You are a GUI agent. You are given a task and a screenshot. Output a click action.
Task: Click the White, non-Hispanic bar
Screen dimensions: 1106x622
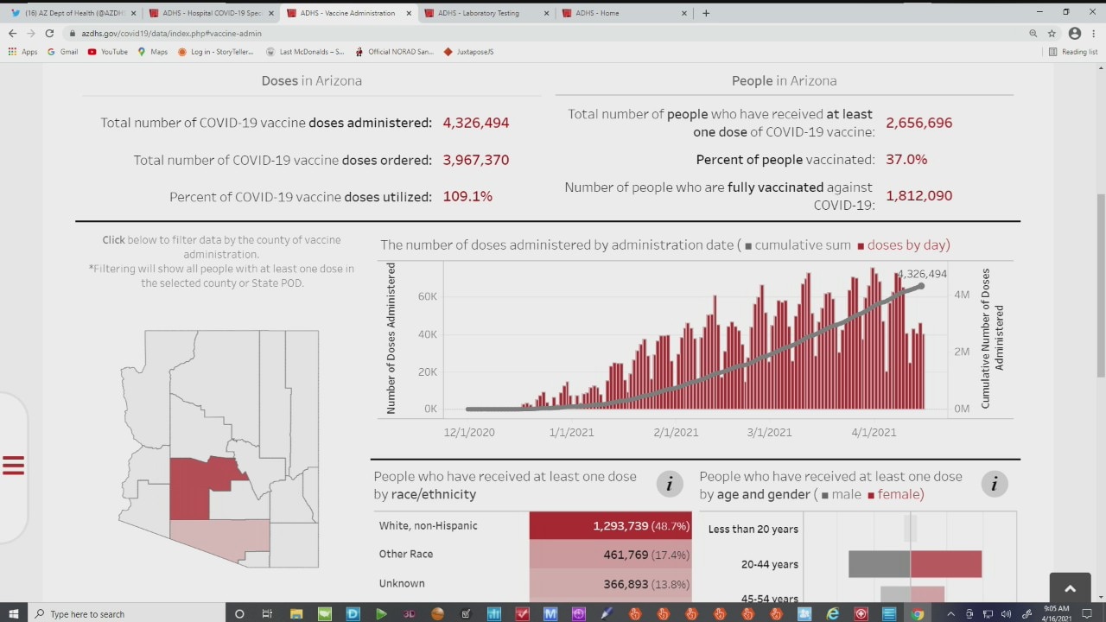(x=610, y=525)
